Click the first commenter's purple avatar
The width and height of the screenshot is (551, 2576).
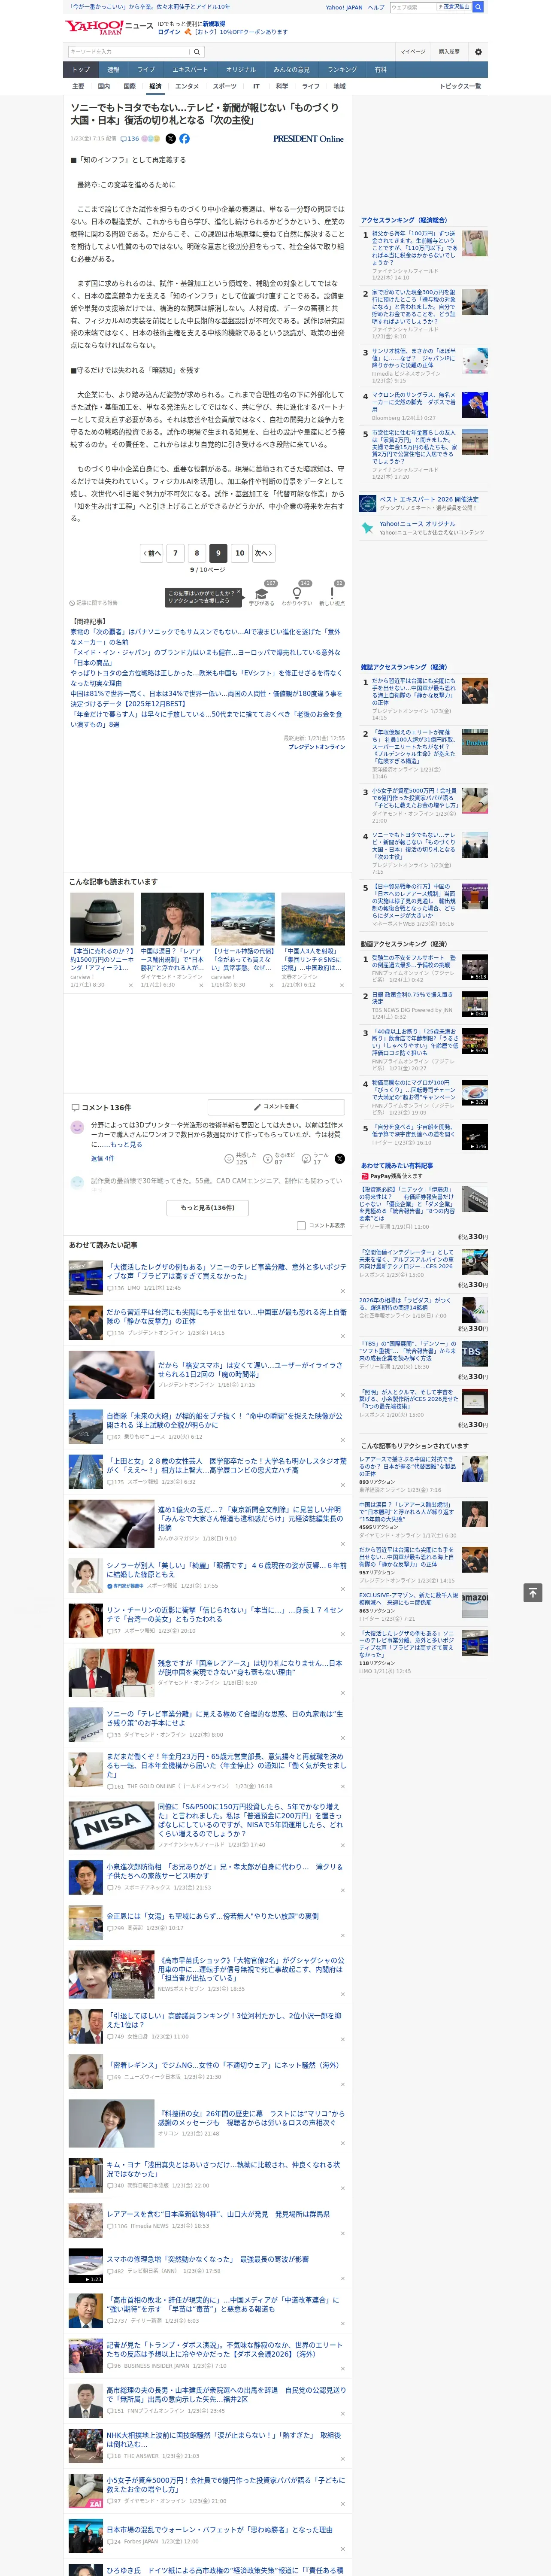coord(77,1127)
